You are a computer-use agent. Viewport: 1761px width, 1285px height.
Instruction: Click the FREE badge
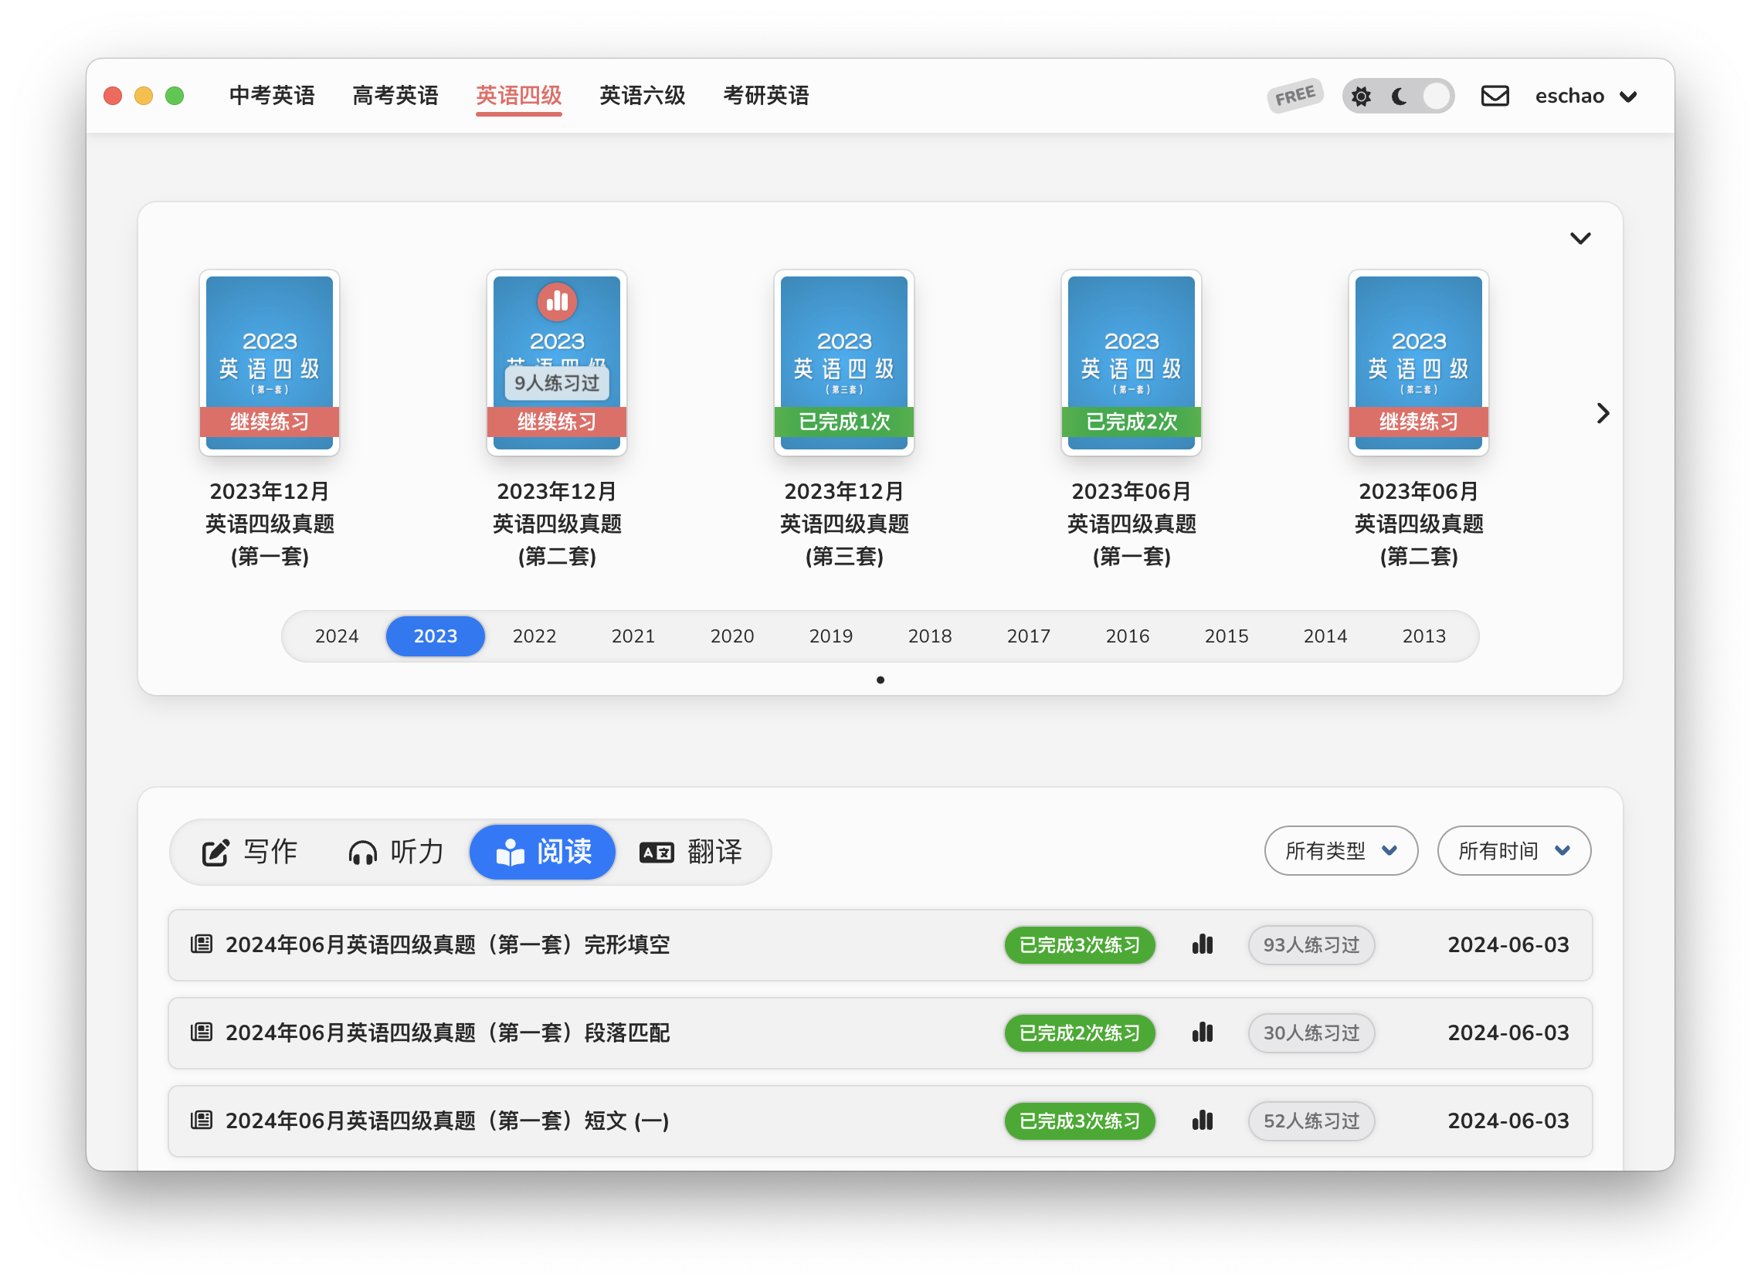(x=1295, y=96)
